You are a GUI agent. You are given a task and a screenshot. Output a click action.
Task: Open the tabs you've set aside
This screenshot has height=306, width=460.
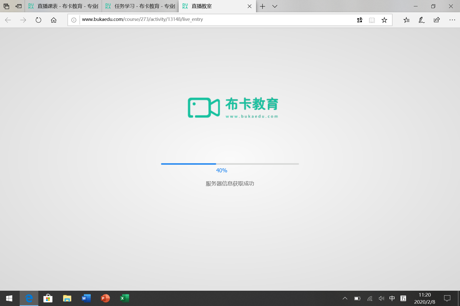click(x=6, y=6)
